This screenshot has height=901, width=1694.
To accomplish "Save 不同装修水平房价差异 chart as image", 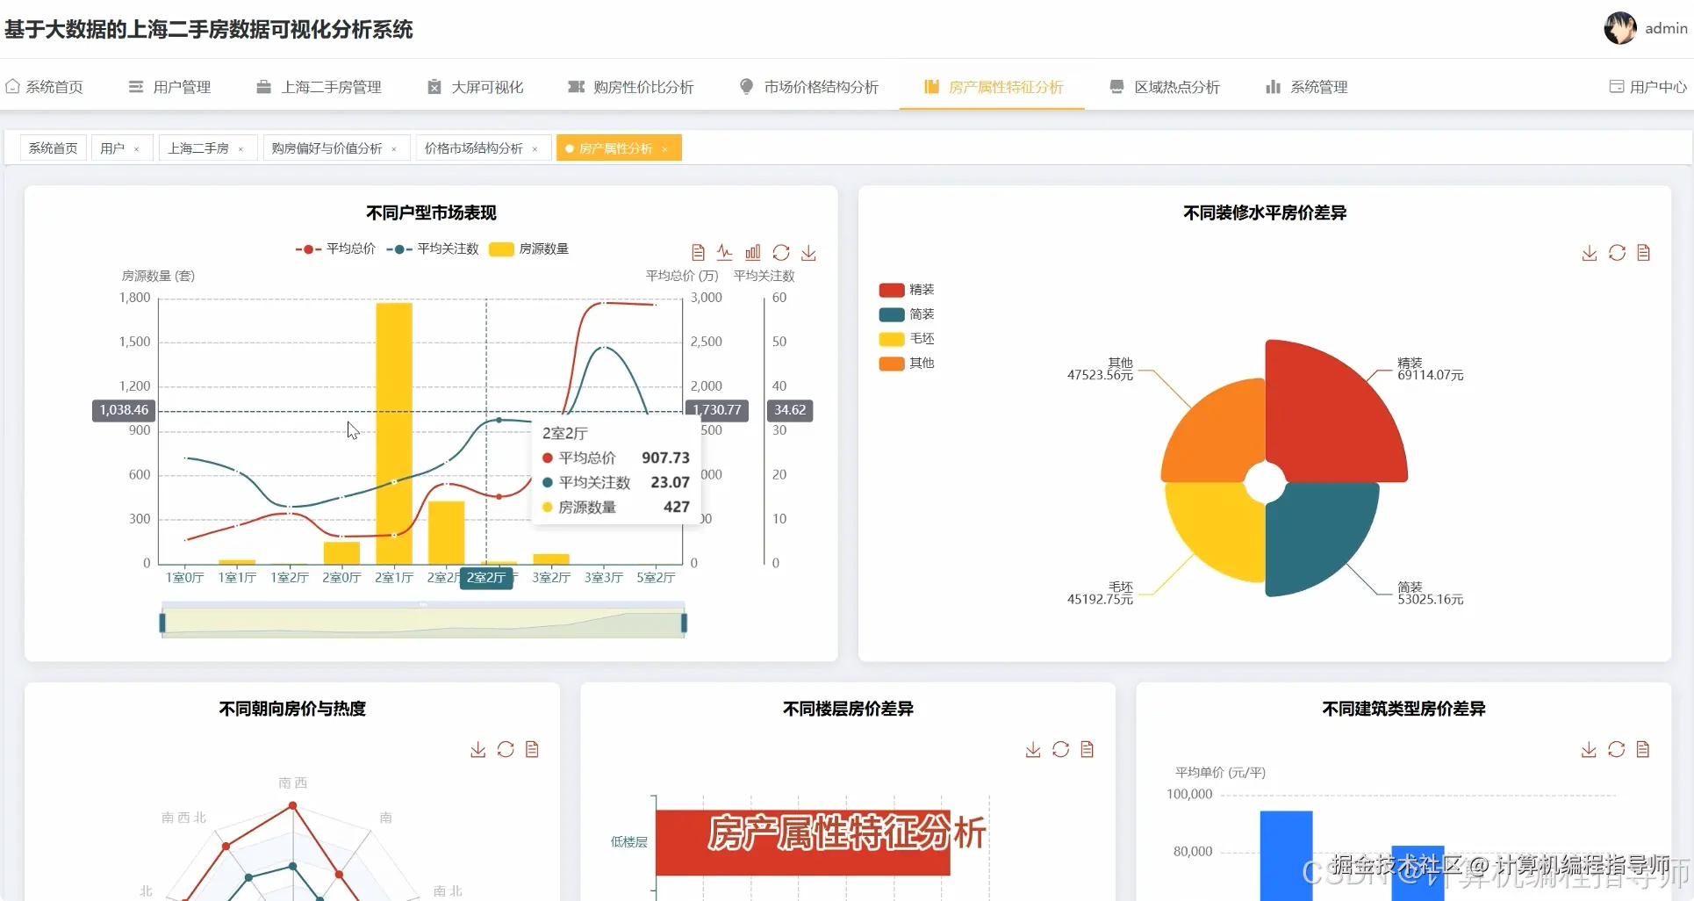I will (x=1590, y=253).
